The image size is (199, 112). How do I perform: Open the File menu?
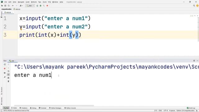[x=6, y=2]
